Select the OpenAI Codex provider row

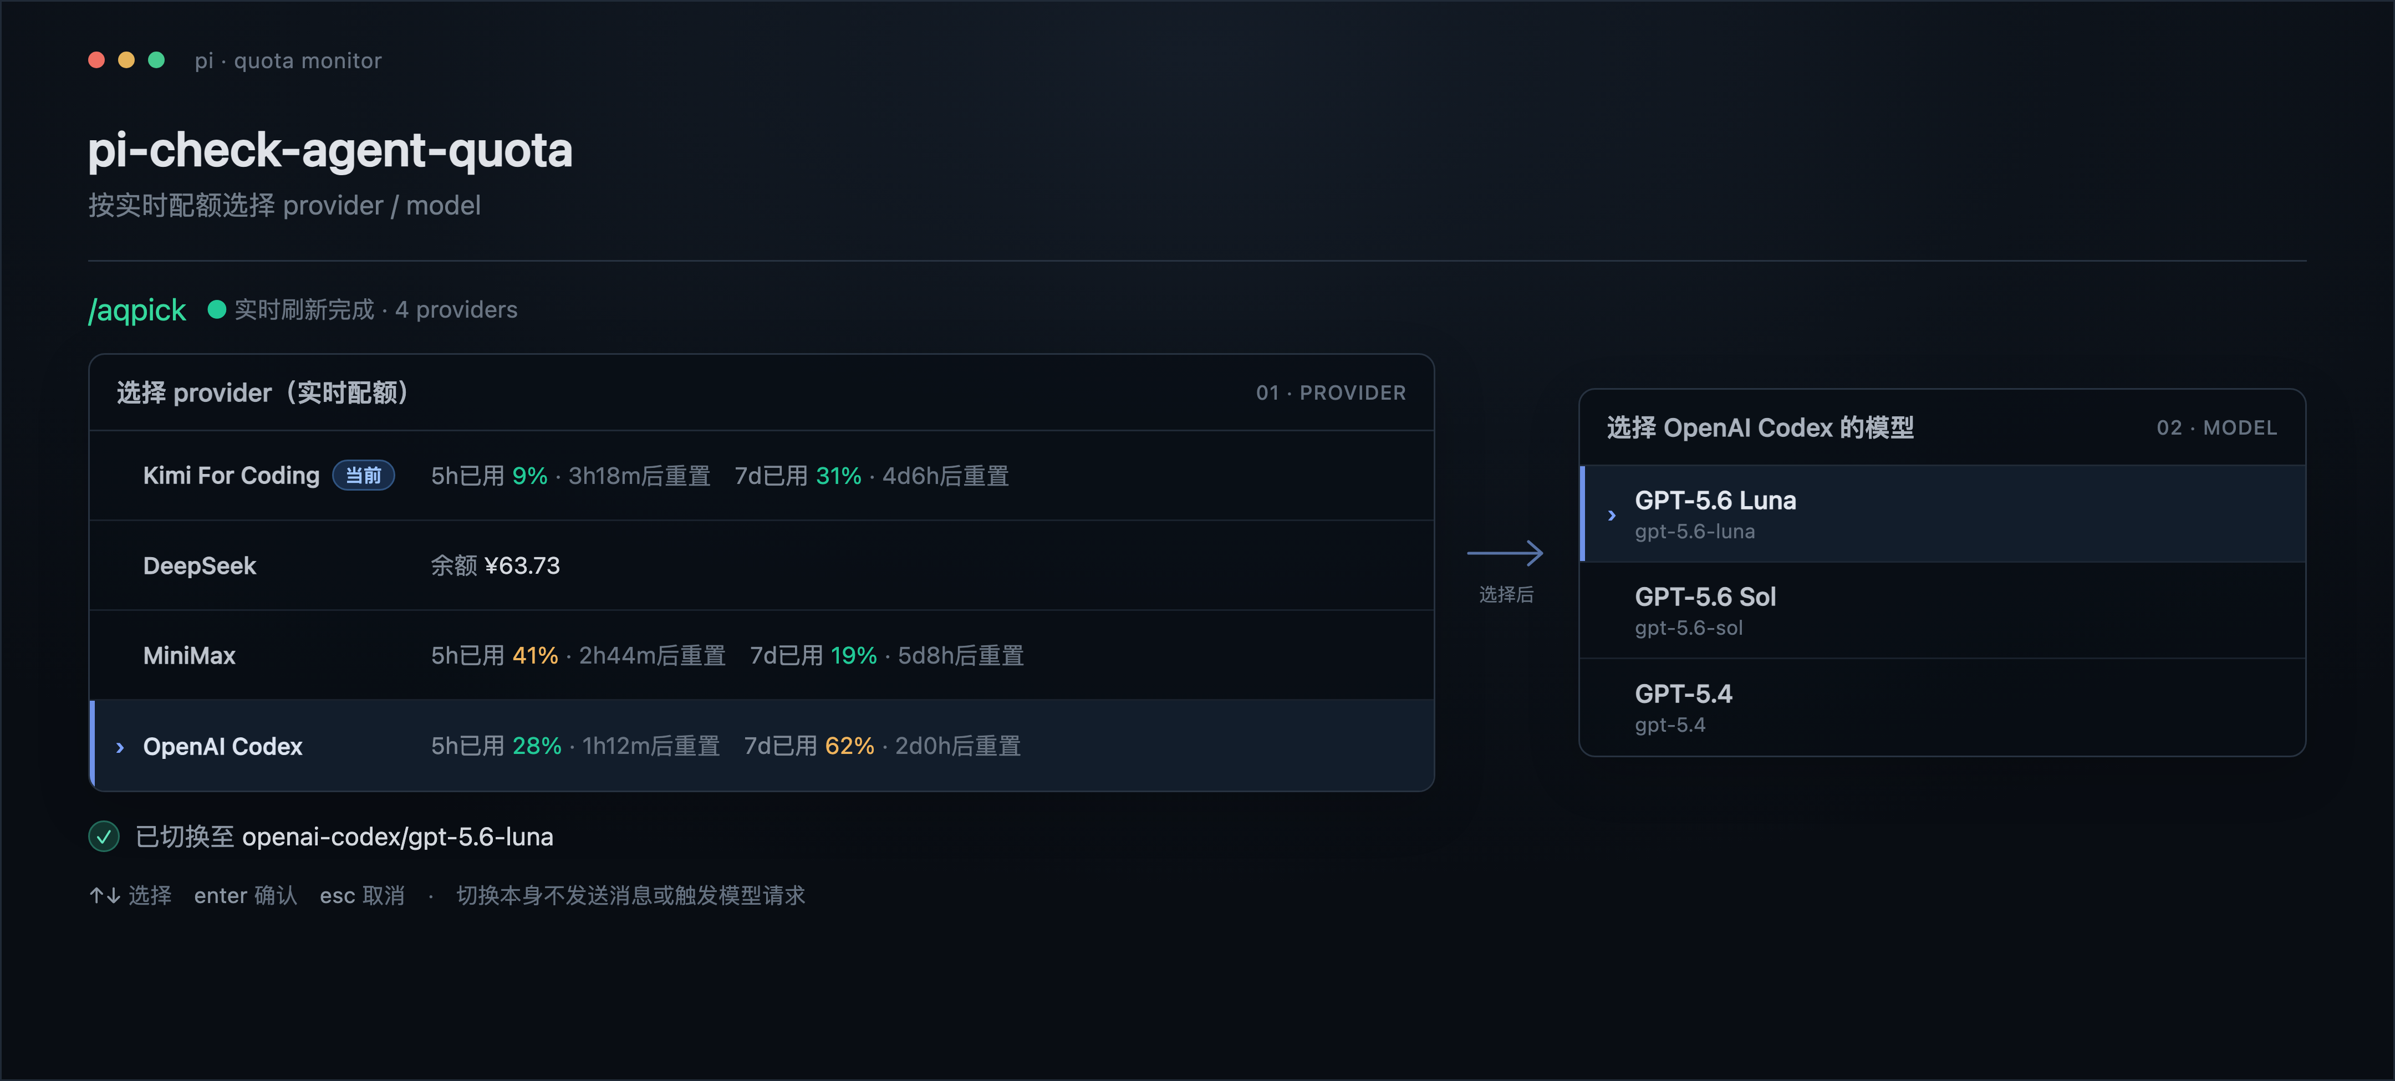tap(761, 746)
